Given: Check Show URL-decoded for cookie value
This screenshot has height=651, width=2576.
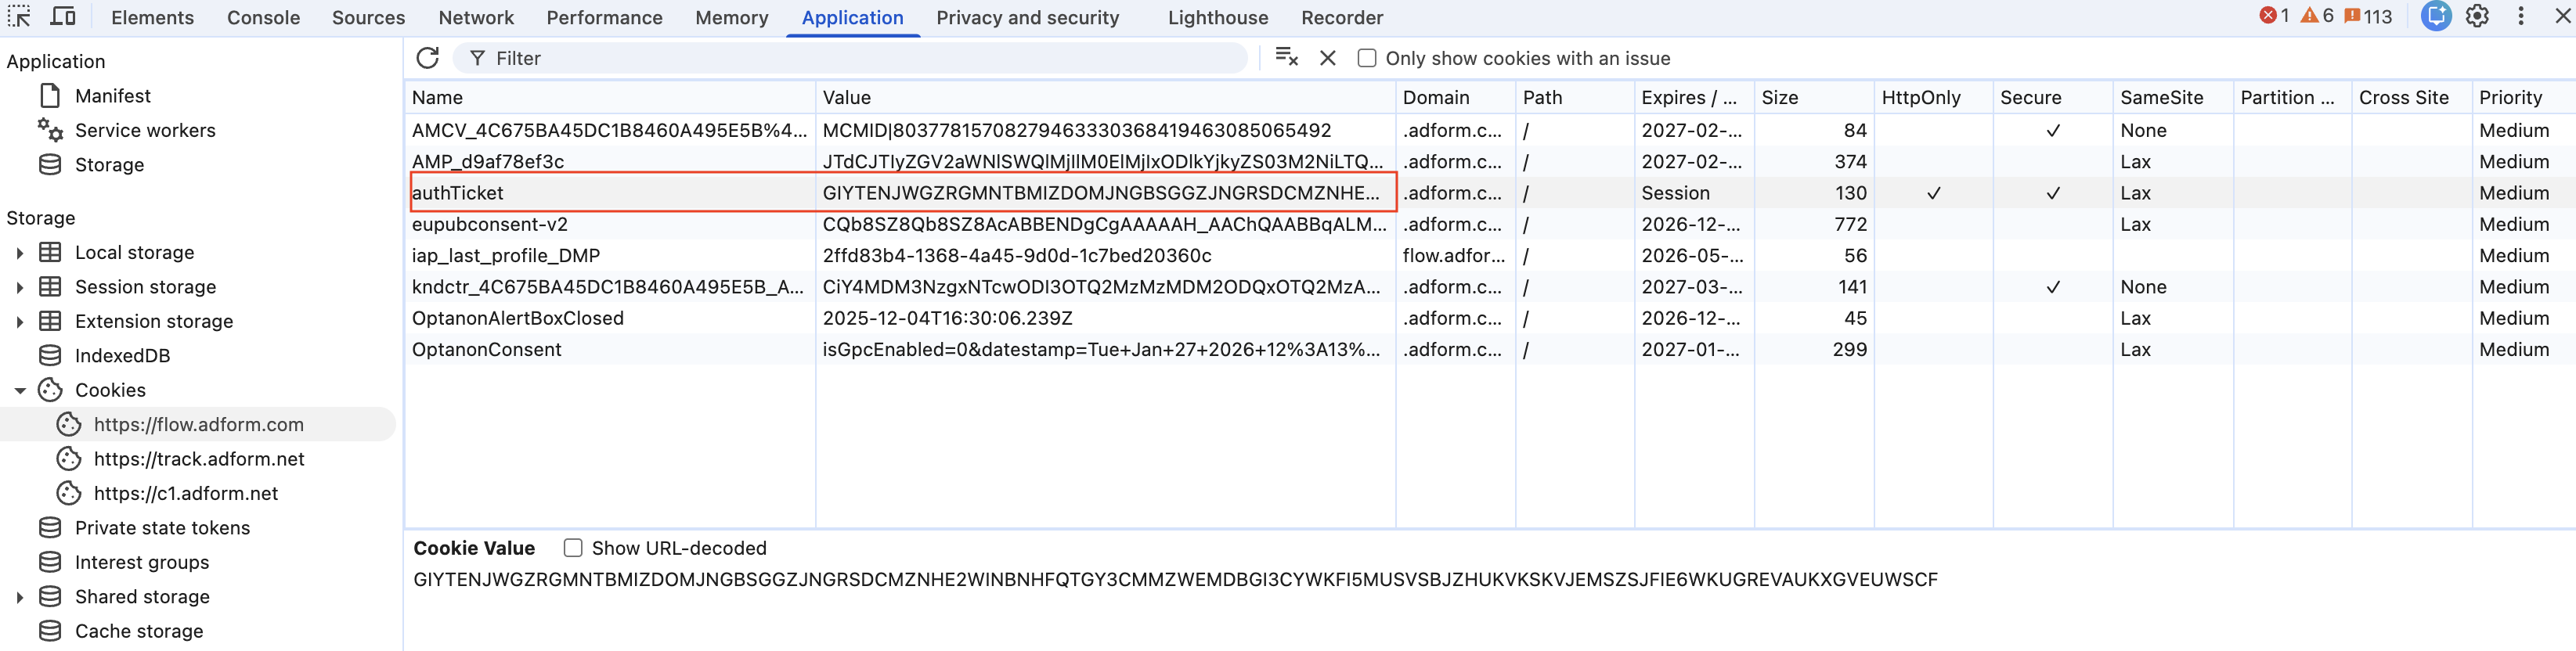Looking at the screenshot, I should [573, 547].
